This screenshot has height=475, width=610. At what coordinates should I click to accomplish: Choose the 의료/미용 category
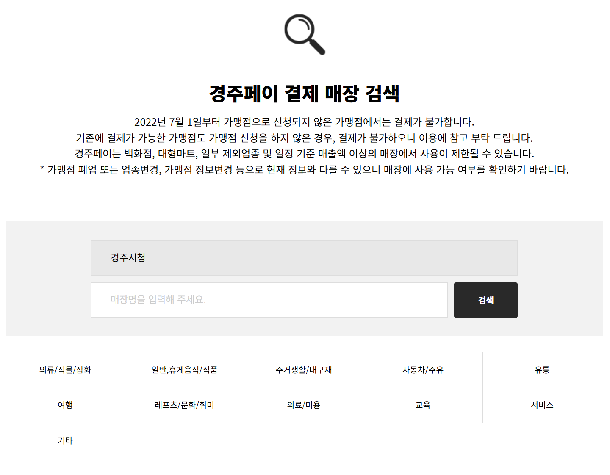point(304,405)
